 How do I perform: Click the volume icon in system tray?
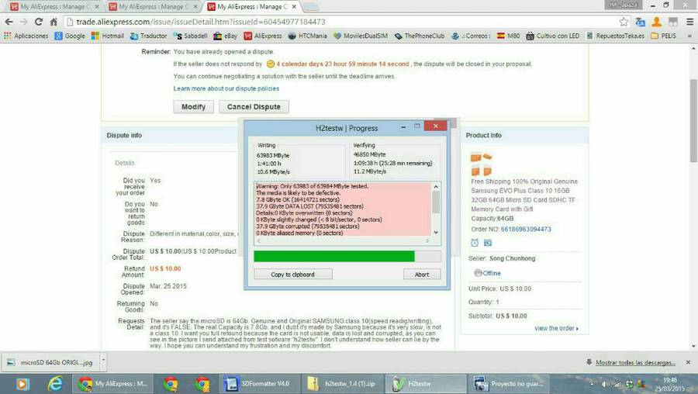[x=604, y=384]
